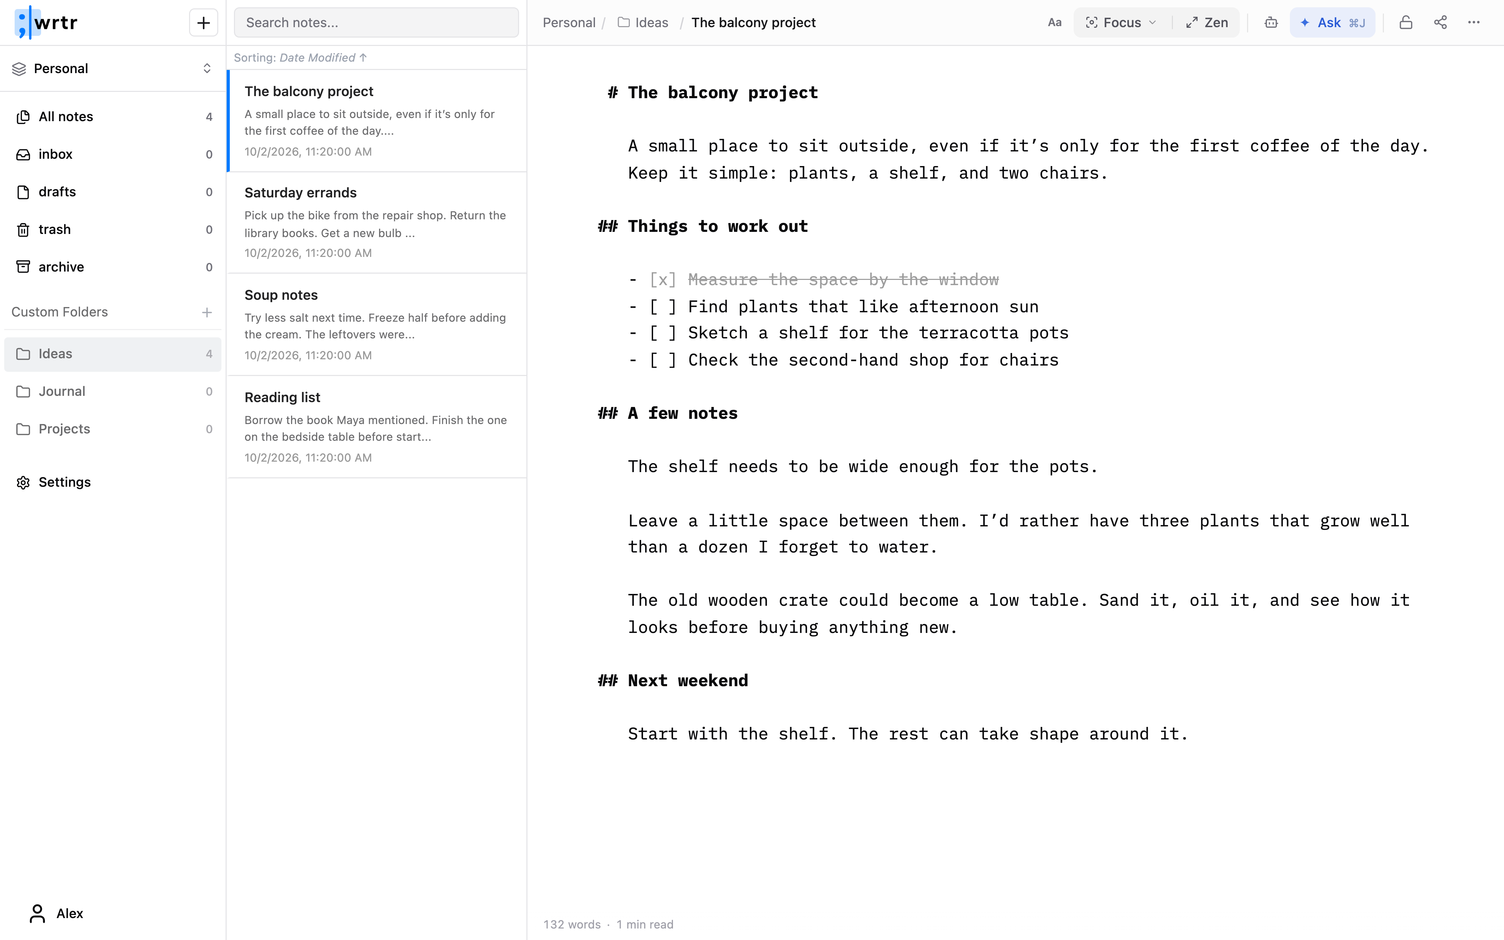Click the lock note icon

[x=1406, y=23]
